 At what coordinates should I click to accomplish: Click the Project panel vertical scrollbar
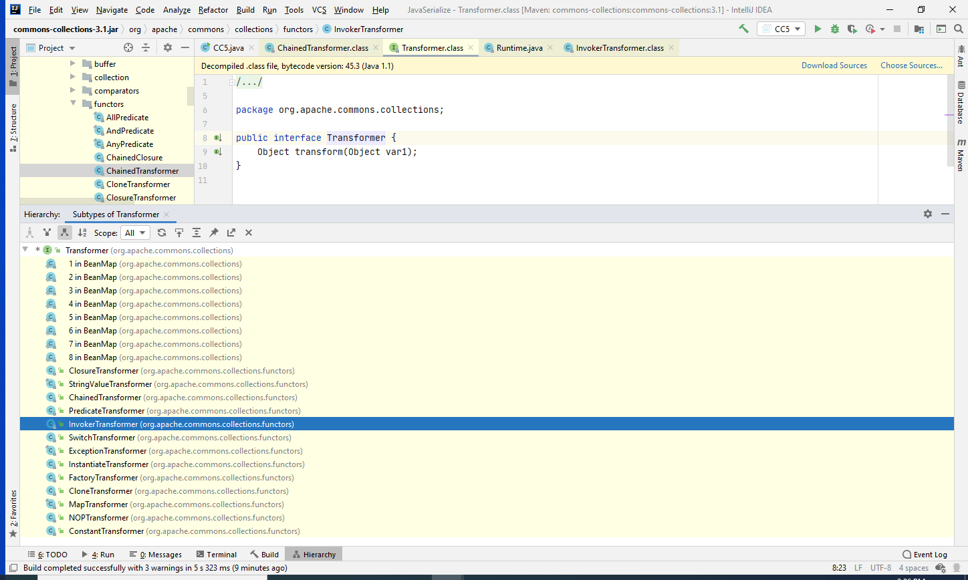191,96
